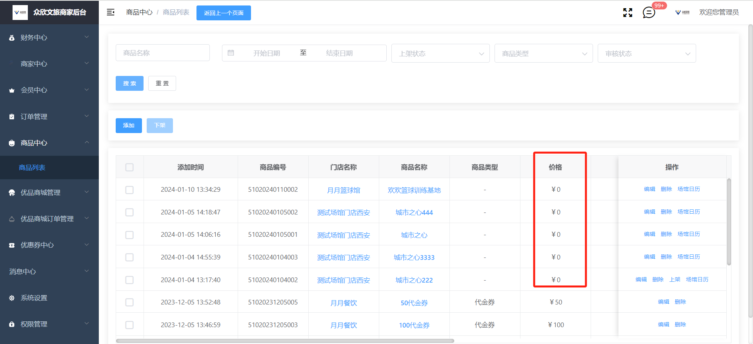
Task: Open the 商品类型 filter dropdown
Action: click(544, 53)
